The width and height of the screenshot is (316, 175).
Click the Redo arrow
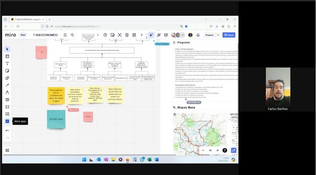pyautogui.click(x=7, y=138)
